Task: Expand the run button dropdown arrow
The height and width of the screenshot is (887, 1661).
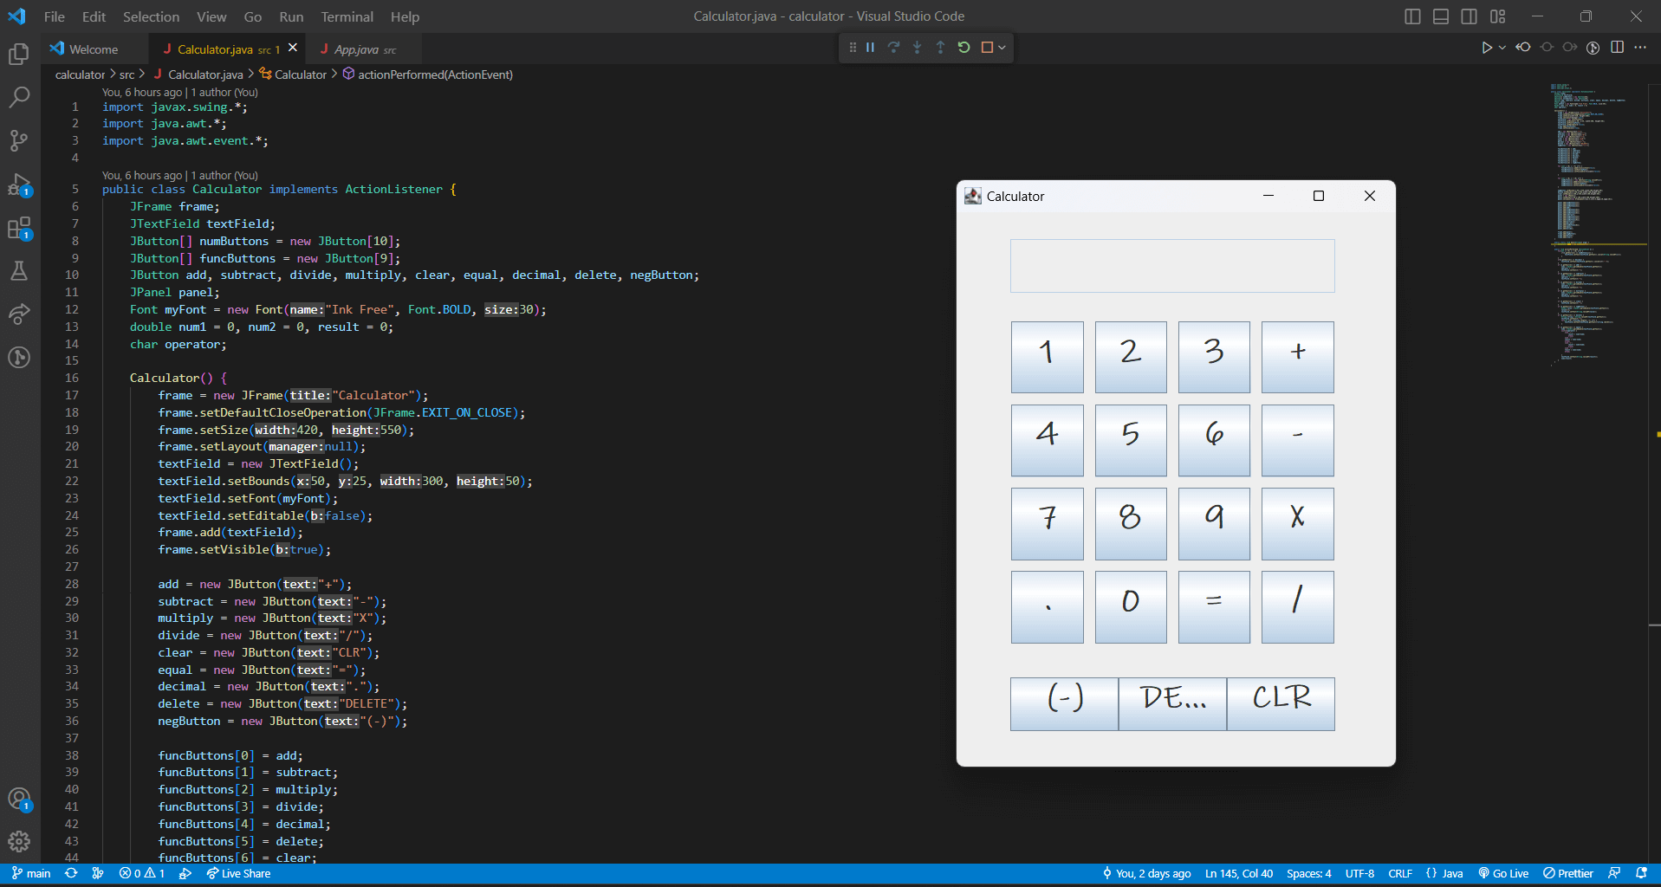Action: 1502,48
